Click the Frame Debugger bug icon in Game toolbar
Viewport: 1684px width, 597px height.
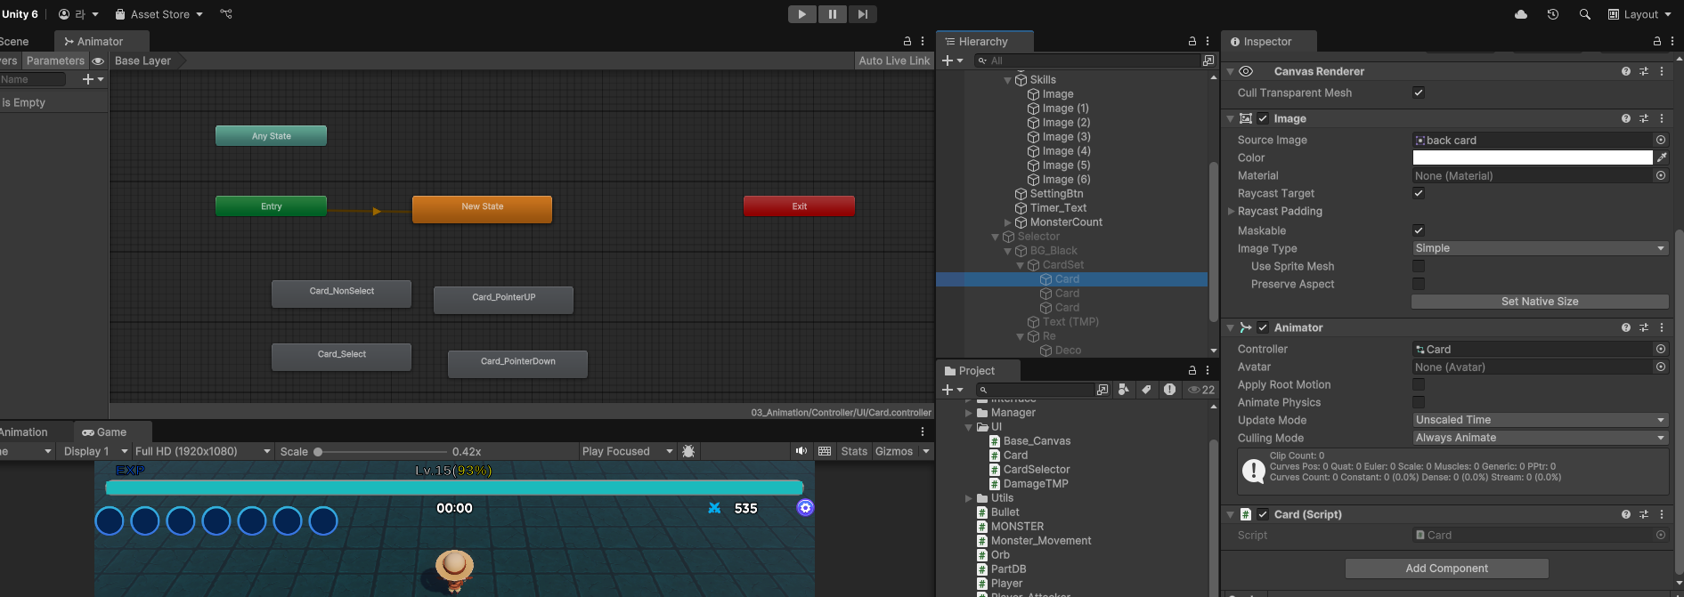click(x=688, y=451)
